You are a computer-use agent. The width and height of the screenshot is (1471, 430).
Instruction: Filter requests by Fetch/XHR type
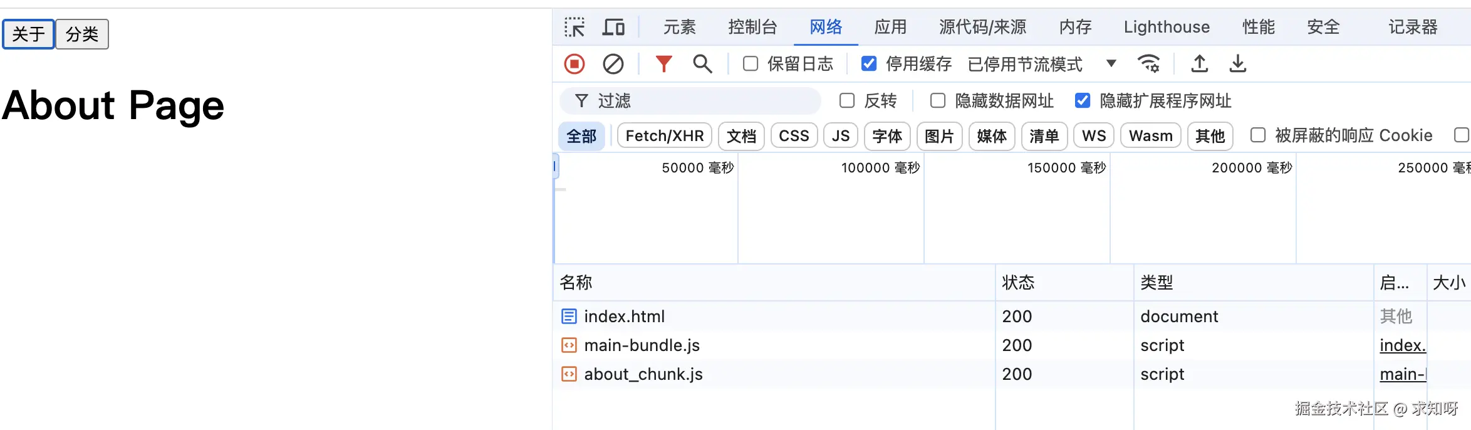664,136
